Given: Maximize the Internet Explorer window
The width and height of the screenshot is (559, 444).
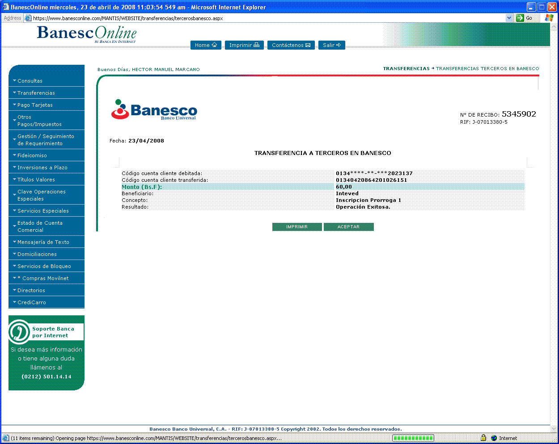Looking at the screenshot, I should click(x=542, y=7).
